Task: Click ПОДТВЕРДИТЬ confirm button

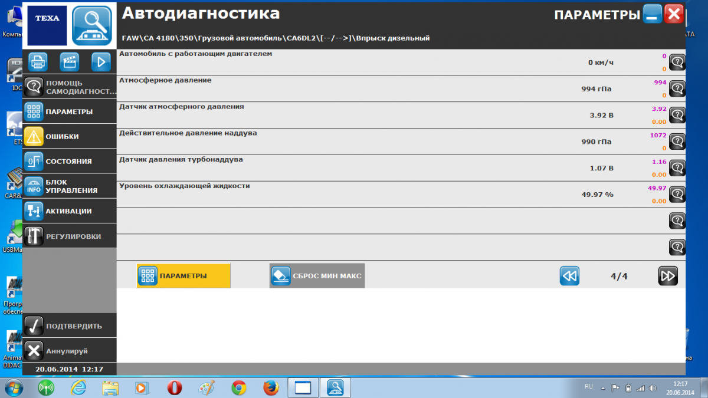Action: pos(70,325)
